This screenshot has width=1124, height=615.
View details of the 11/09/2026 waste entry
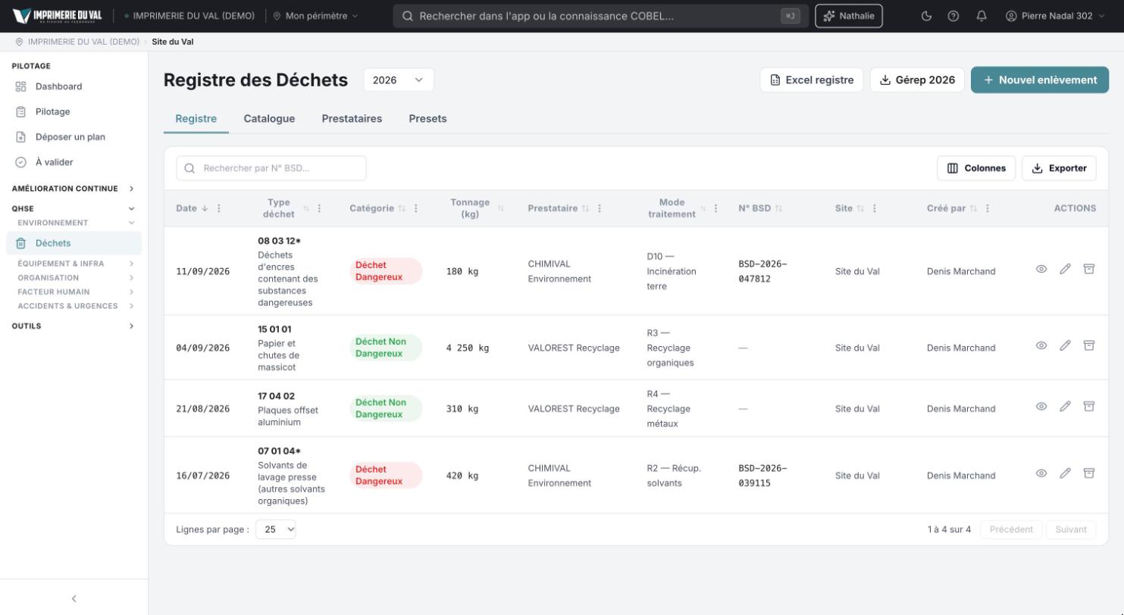coord(1041,269)
